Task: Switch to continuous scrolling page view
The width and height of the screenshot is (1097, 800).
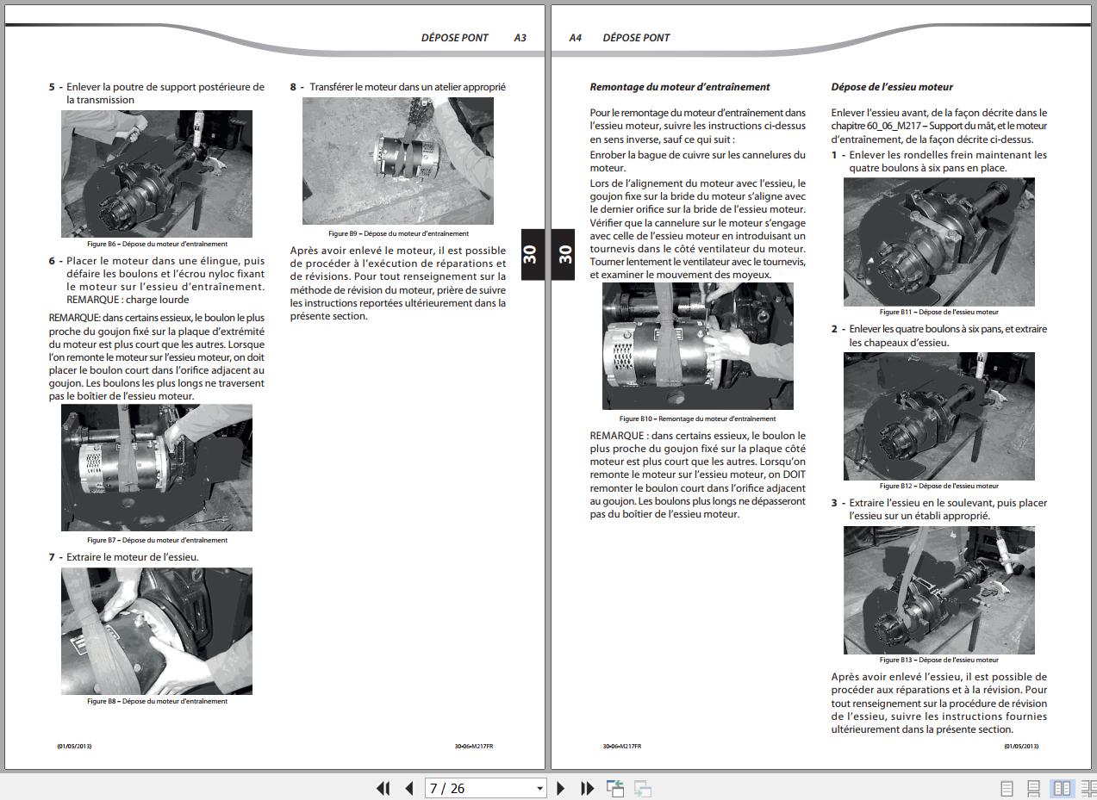Action: click(x=1034, y=788)
